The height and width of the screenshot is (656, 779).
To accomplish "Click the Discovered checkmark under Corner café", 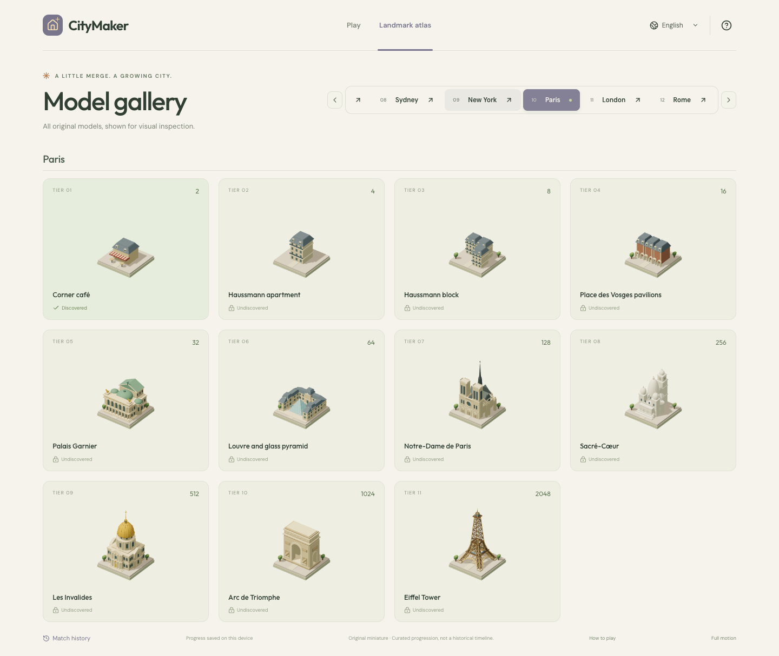I will point(56,308).
